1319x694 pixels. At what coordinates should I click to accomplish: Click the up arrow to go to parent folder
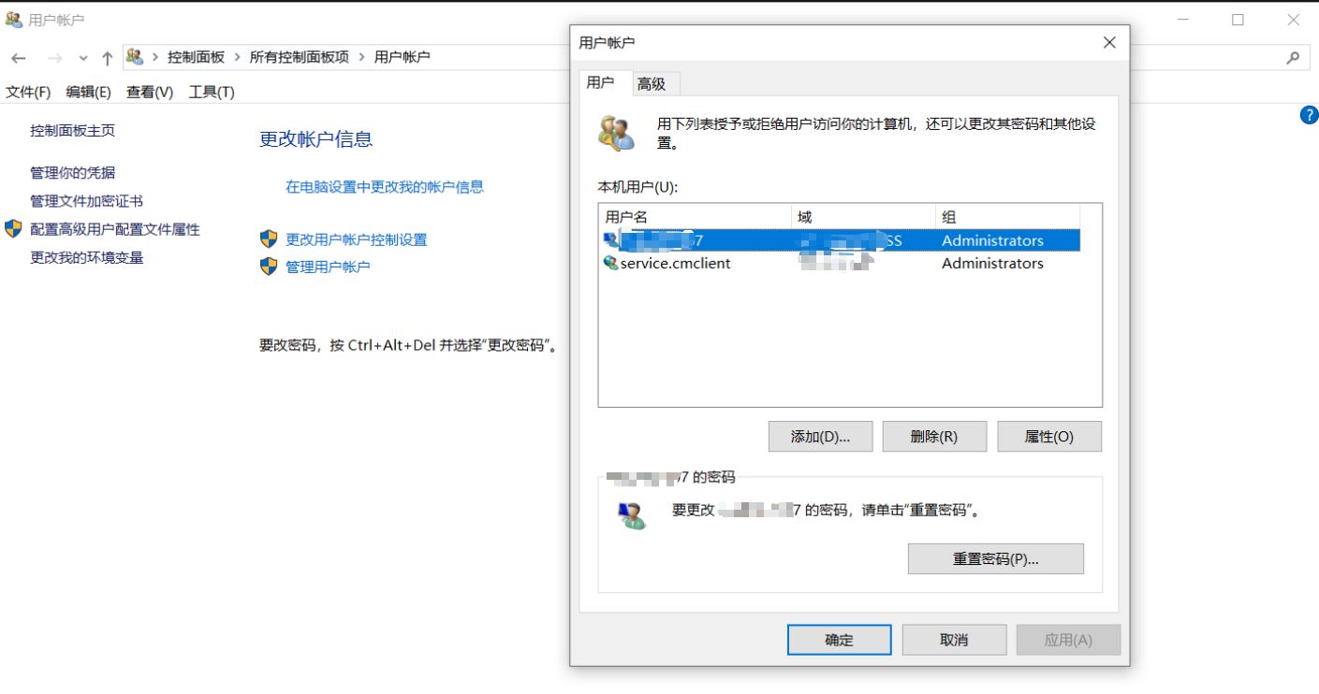click(x=108, y=58)
